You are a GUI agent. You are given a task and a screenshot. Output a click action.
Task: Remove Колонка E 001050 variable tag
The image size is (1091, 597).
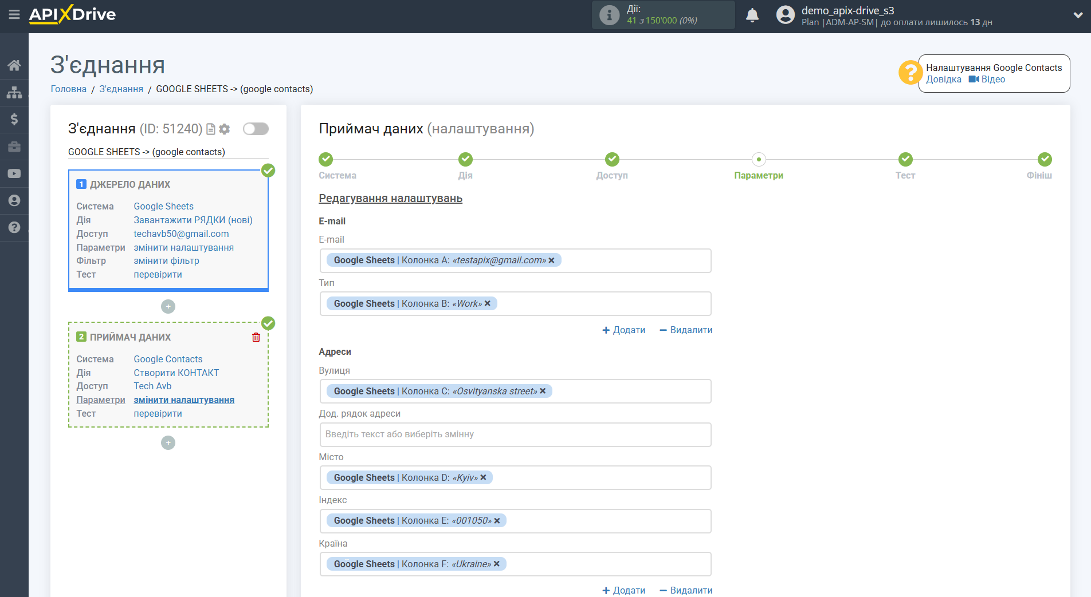497,521
